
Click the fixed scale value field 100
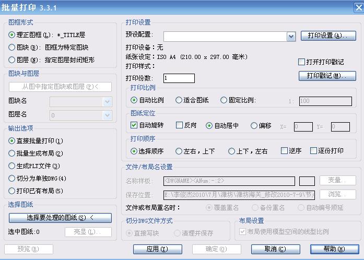click(325, 101)
